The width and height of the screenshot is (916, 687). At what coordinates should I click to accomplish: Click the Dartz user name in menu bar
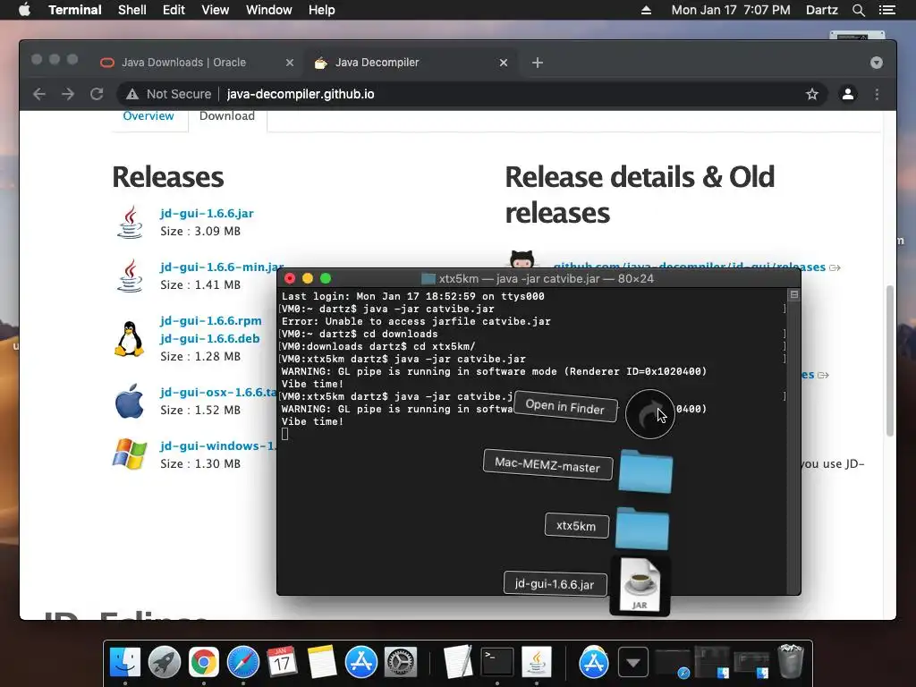tap(821, 10)
